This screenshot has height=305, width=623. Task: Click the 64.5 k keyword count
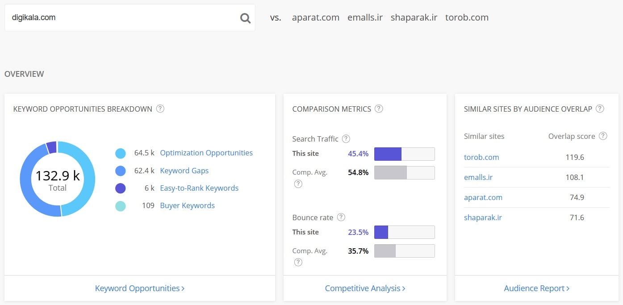(144, 153)
